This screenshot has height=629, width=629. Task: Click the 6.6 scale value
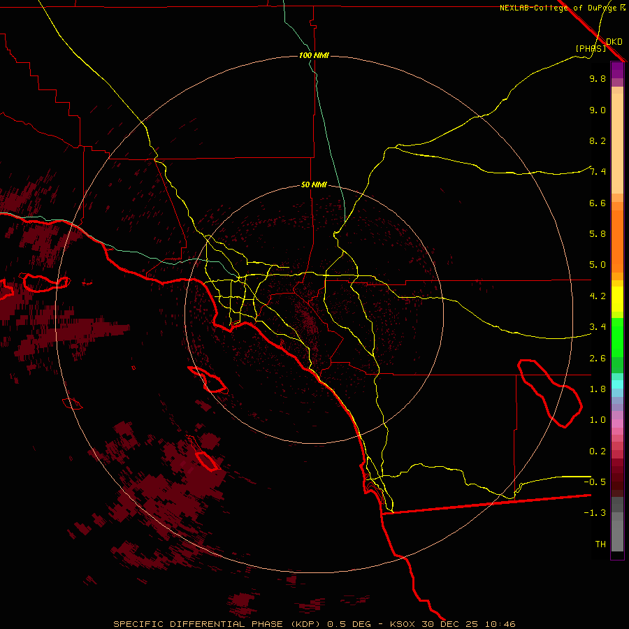pos(598,203)
